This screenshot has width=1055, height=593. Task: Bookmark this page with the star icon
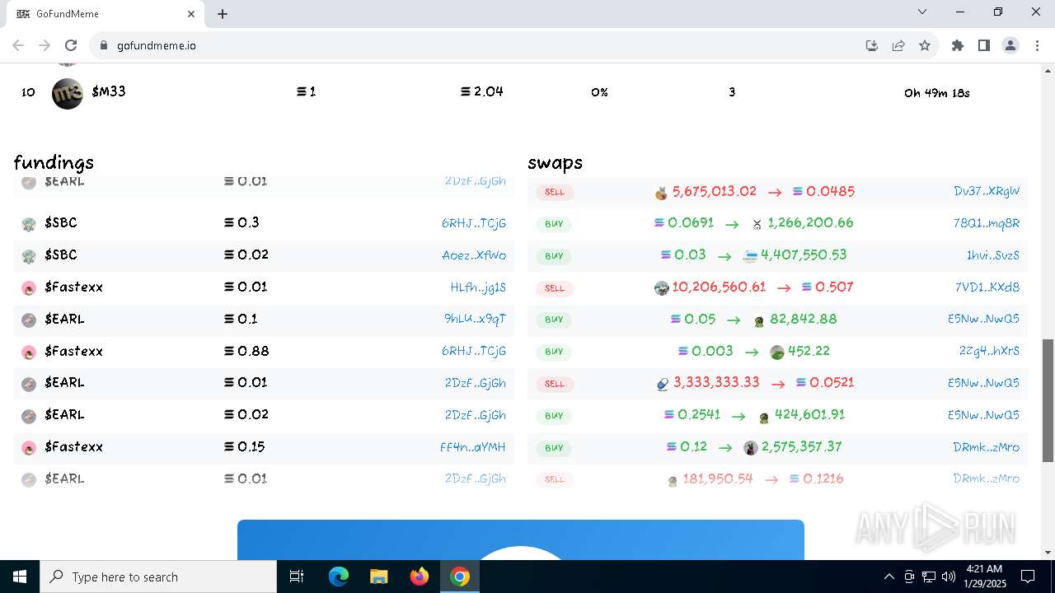tap(925, 45)
